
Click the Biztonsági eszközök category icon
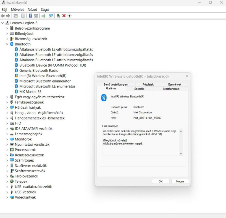[x=12, y=39]
